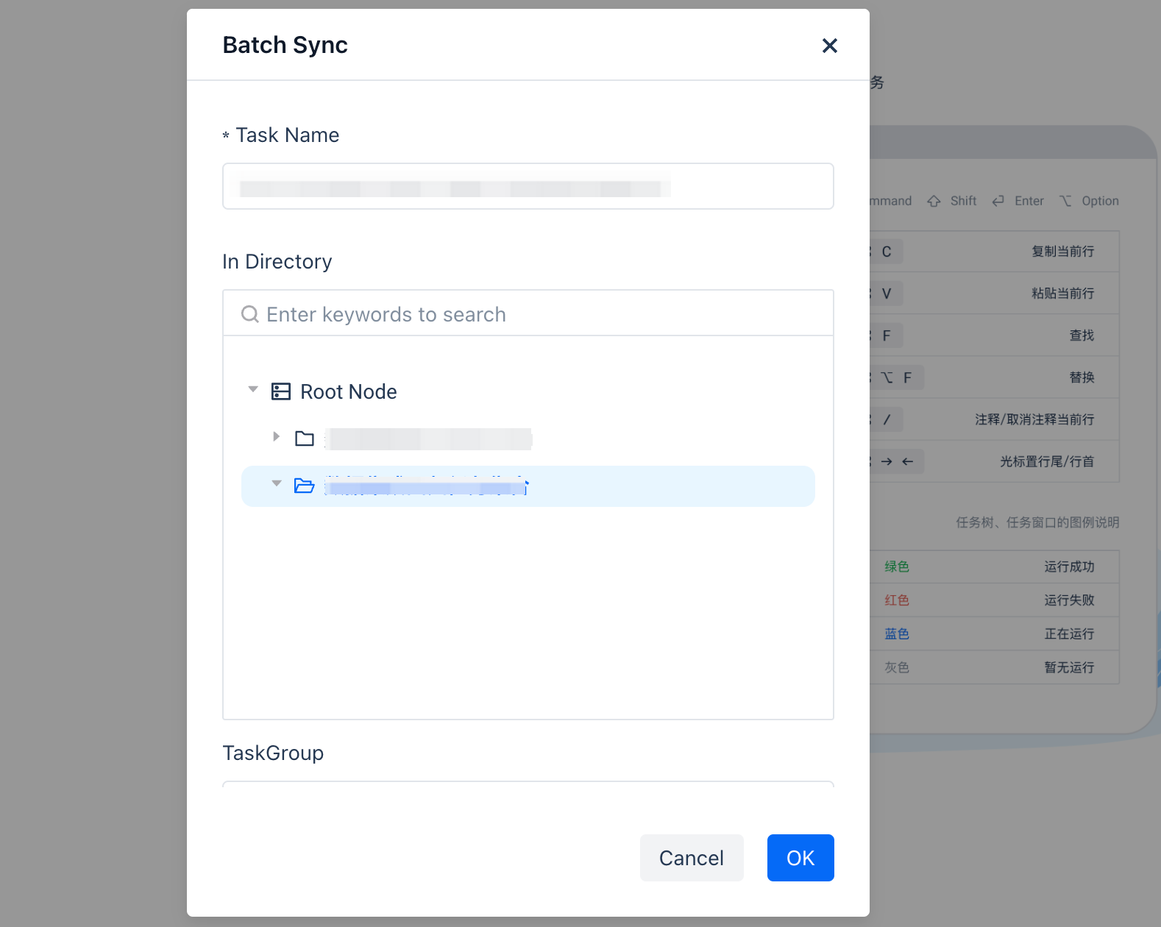1161x927 pixels.
Task: Click the Task Name input field
Action: [528, 186]
